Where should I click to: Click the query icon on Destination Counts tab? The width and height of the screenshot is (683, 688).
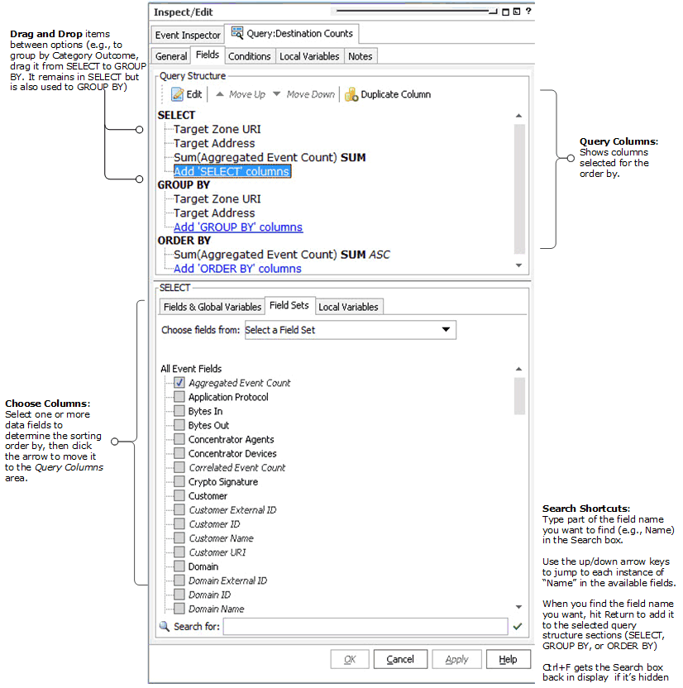(x=237, y=34)
